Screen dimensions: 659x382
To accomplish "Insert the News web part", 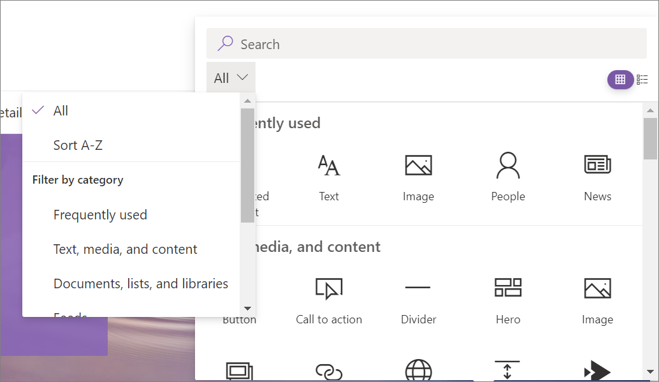I will (597, 166).
